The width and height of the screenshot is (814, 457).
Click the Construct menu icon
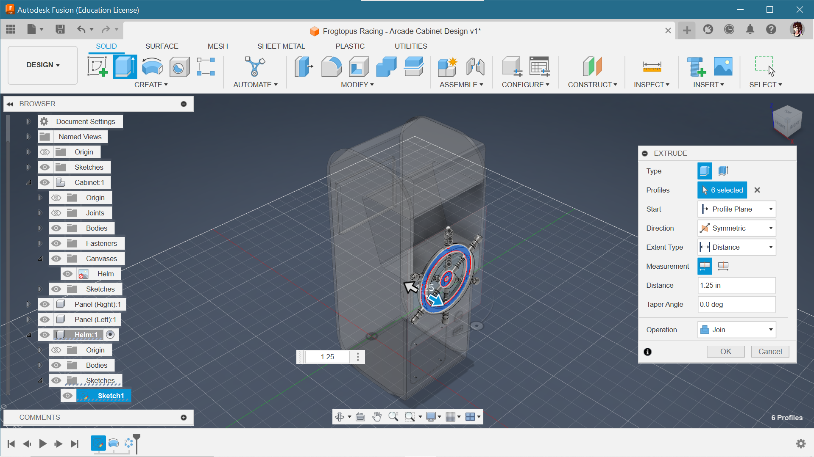[591, 66]
